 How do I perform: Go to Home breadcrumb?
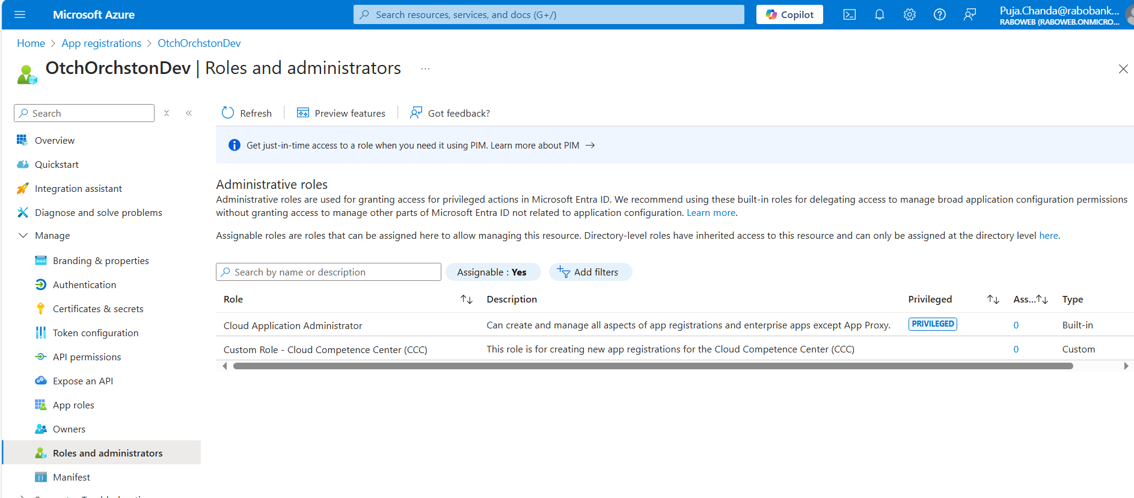coord(31,43)
